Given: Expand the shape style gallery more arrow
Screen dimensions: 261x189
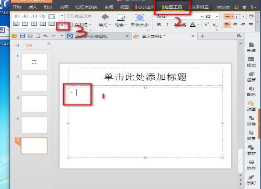Looking at the screenshot, I should coord(62,26).
